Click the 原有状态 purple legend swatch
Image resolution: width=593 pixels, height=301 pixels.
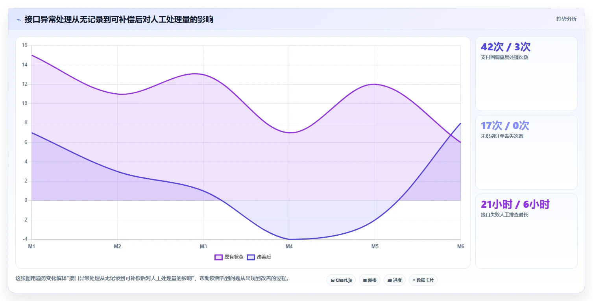tap(219, 257)
